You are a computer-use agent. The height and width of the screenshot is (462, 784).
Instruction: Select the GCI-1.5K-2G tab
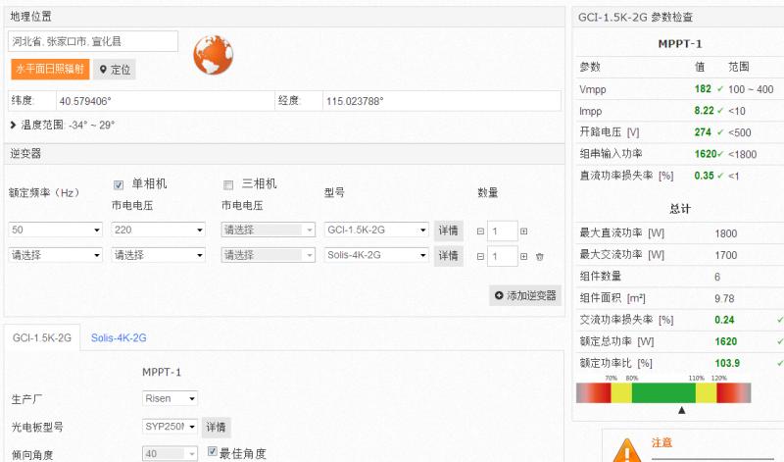pyautogui.click(x=41, y=337)
